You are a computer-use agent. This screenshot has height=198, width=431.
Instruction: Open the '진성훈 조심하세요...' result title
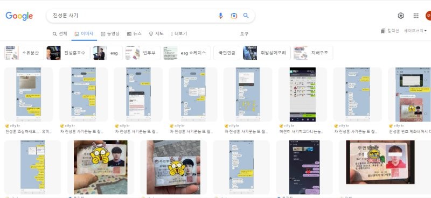pos(29,132)
